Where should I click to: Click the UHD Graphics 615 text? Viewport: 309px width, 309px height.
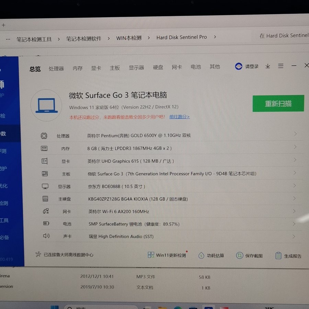point(131,161)
